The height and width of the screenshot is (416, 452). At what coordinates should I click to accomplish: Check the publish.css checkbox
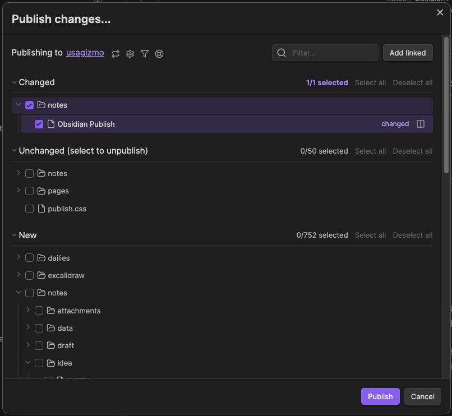tap(29, 209)
